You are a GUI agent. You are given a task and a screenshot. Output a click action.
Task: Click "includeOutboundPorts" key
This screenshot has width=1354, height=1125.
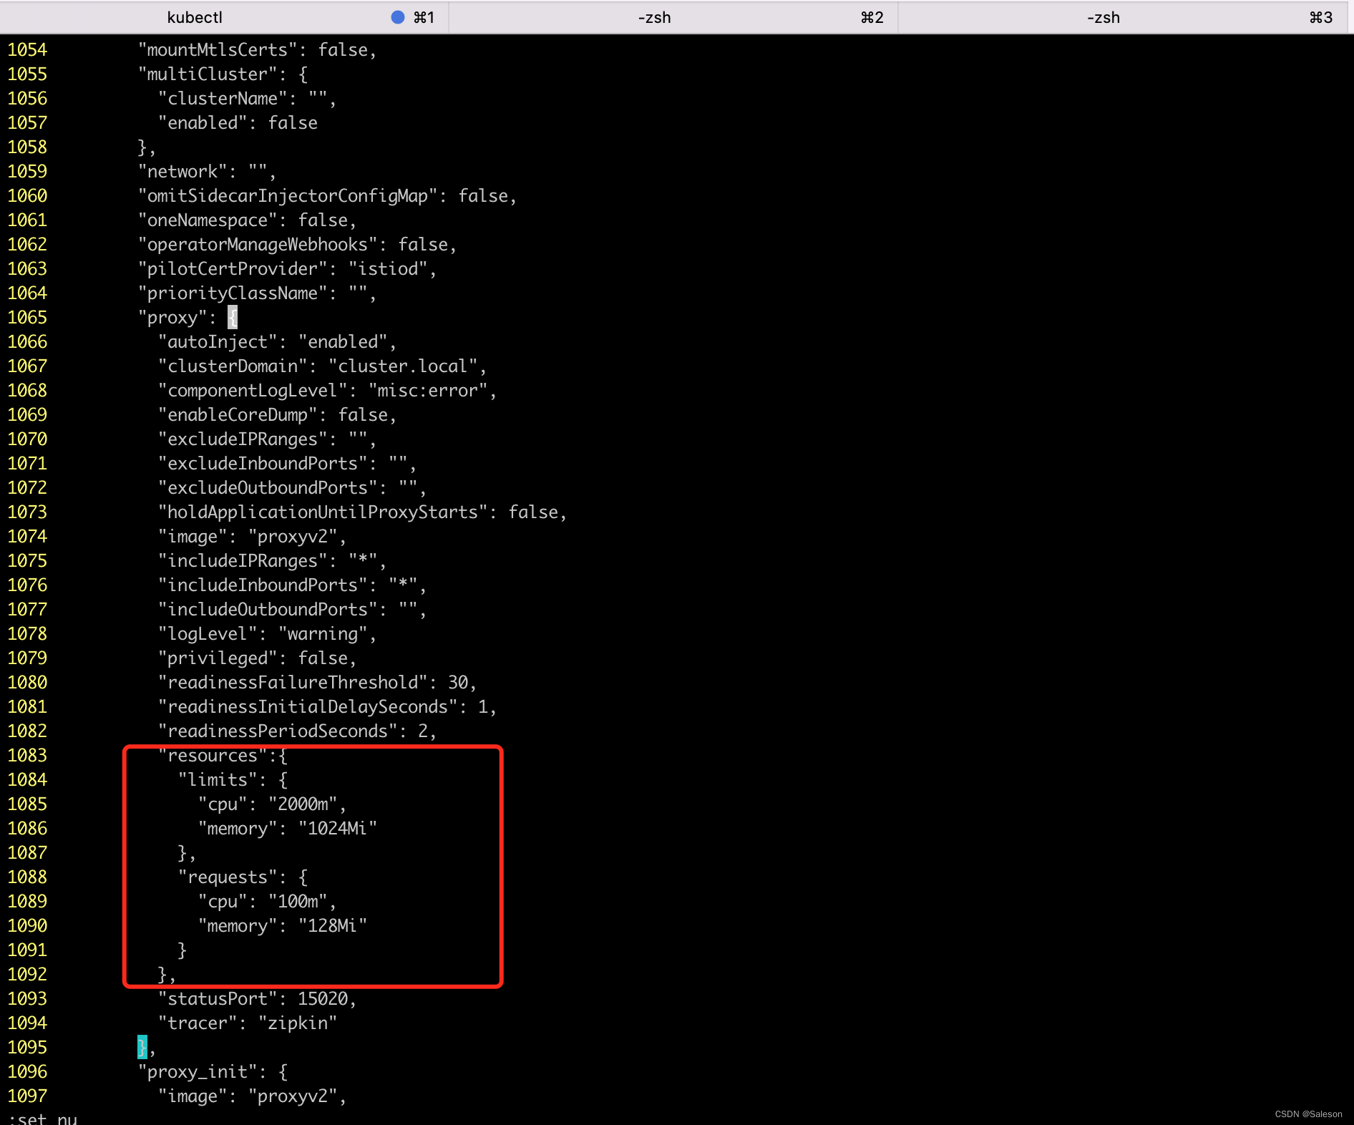coord(268,610)
